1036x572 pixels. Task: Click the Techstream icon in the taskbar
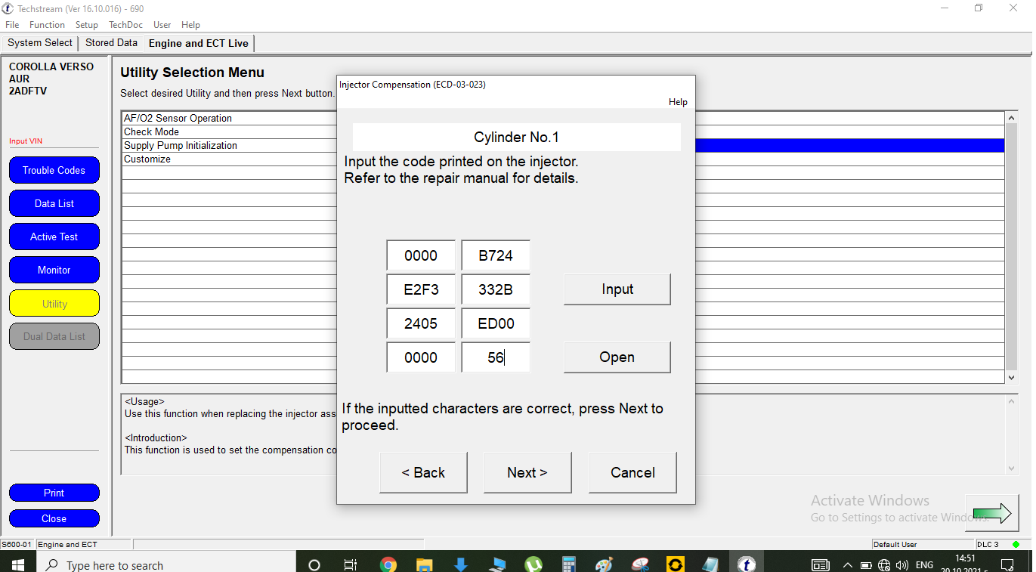coord(747,564)
